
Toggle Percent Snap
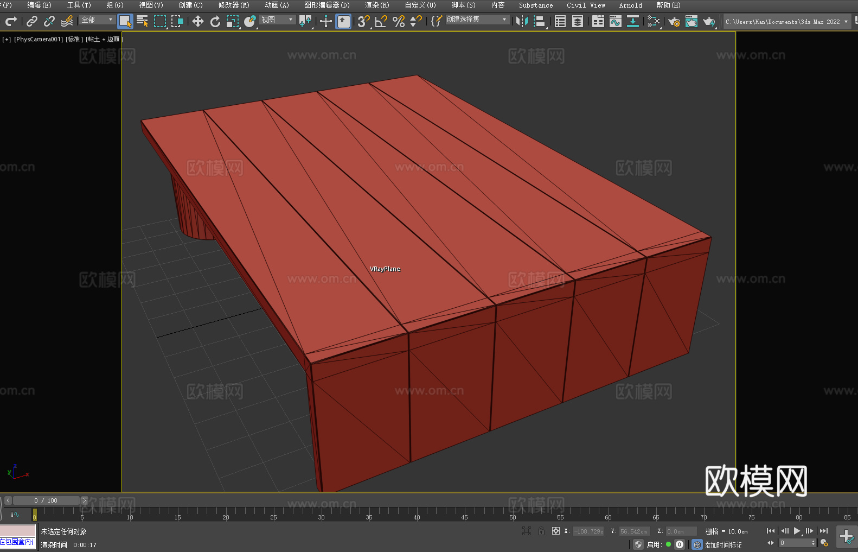399,21
